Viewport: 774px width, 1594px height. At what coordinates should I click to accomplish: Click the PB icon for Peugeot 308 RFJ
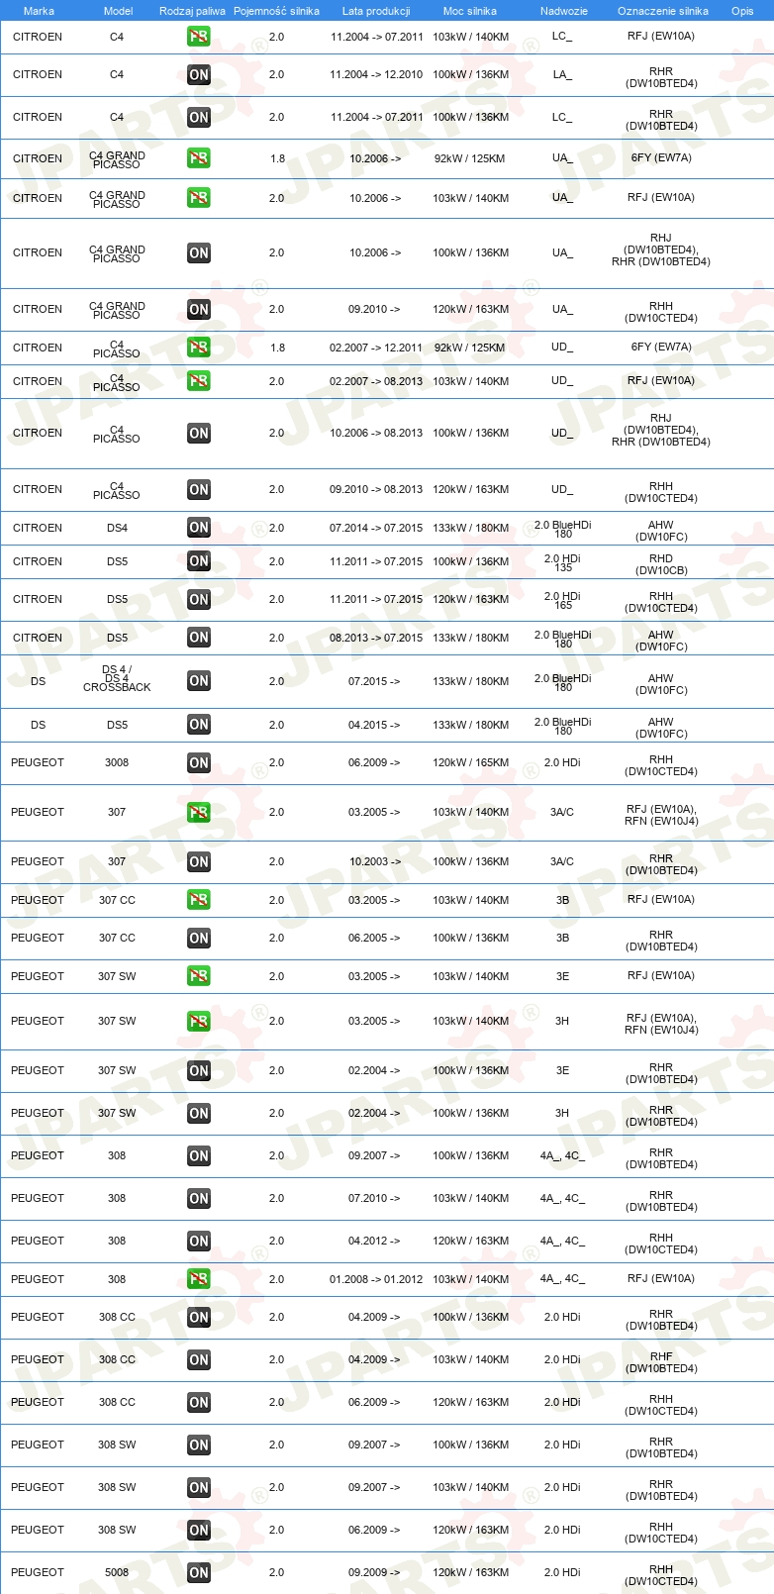point(199,1279)
